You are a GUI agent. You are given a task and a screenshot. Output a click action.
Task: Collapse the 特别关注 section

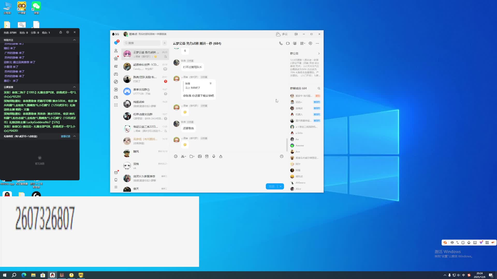74,40
